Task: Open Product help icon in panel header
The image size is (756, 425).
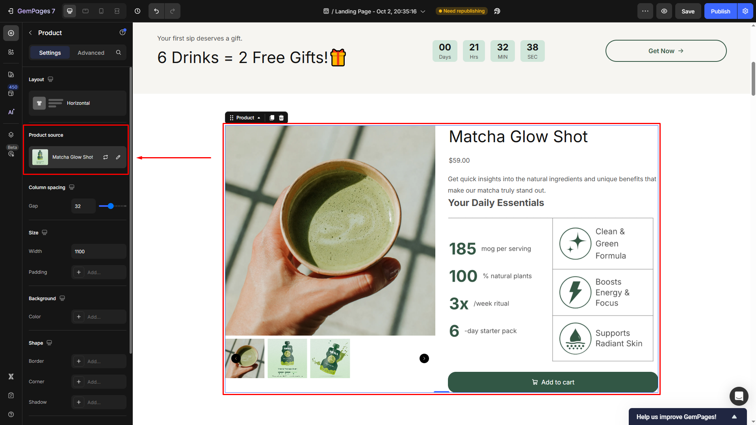Action: [123, 32]
